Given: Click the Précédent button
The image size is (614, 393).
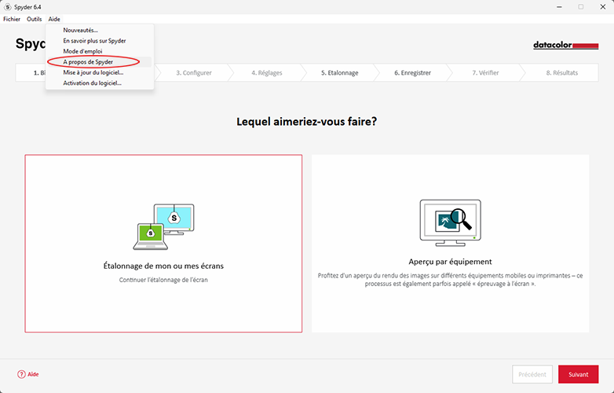Looking at the screenshot, I should [532, 374].
